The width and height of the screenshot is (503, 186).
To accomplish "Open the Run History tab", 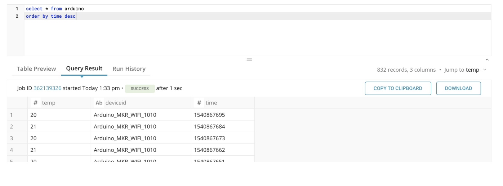I will coord(129,69).
